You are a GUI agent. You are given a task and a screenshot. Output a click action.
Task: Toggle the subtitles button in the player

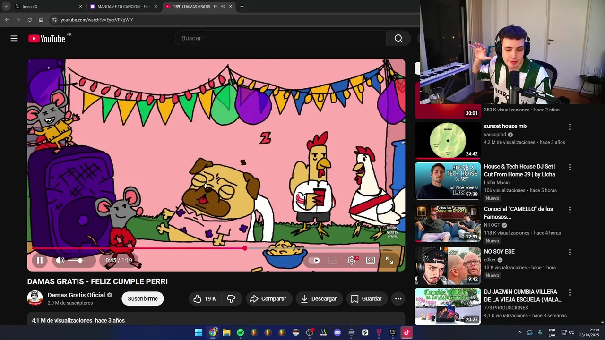pos(333,260)
